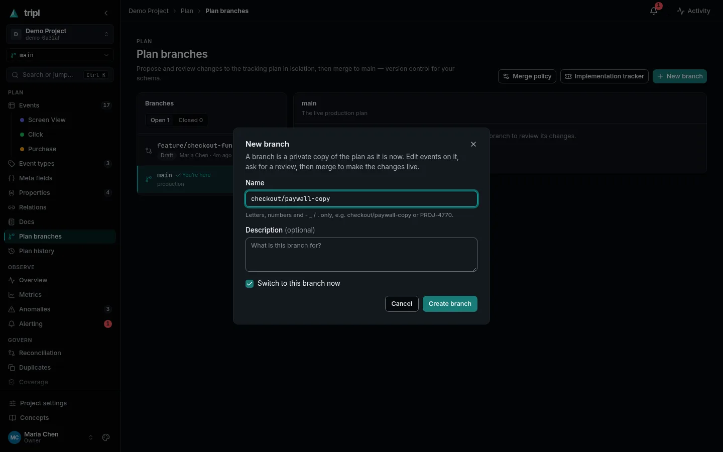Switch to the Closed 0 tab

pyautogui.click(x=191, y=120)
